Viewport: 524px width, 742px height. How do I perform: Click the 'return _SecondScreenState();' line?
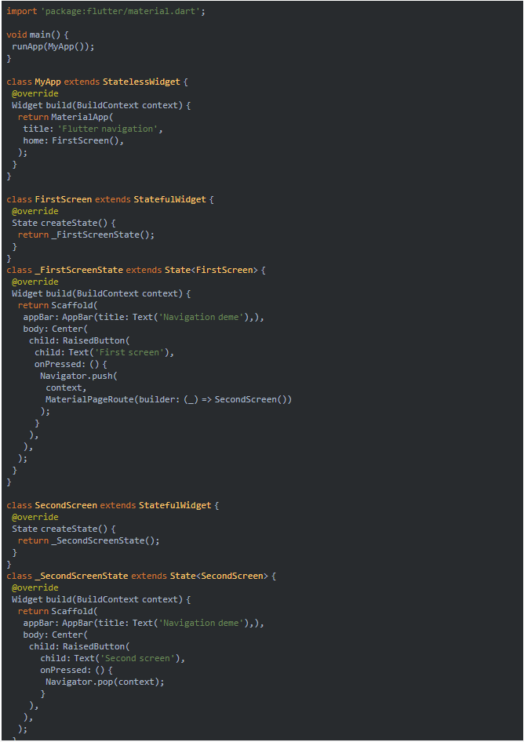[89, 540]
